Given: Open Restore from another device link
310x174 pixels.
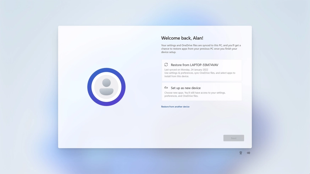Looking at the screenshot, I should pyautogui.click(x=175, y=107).
